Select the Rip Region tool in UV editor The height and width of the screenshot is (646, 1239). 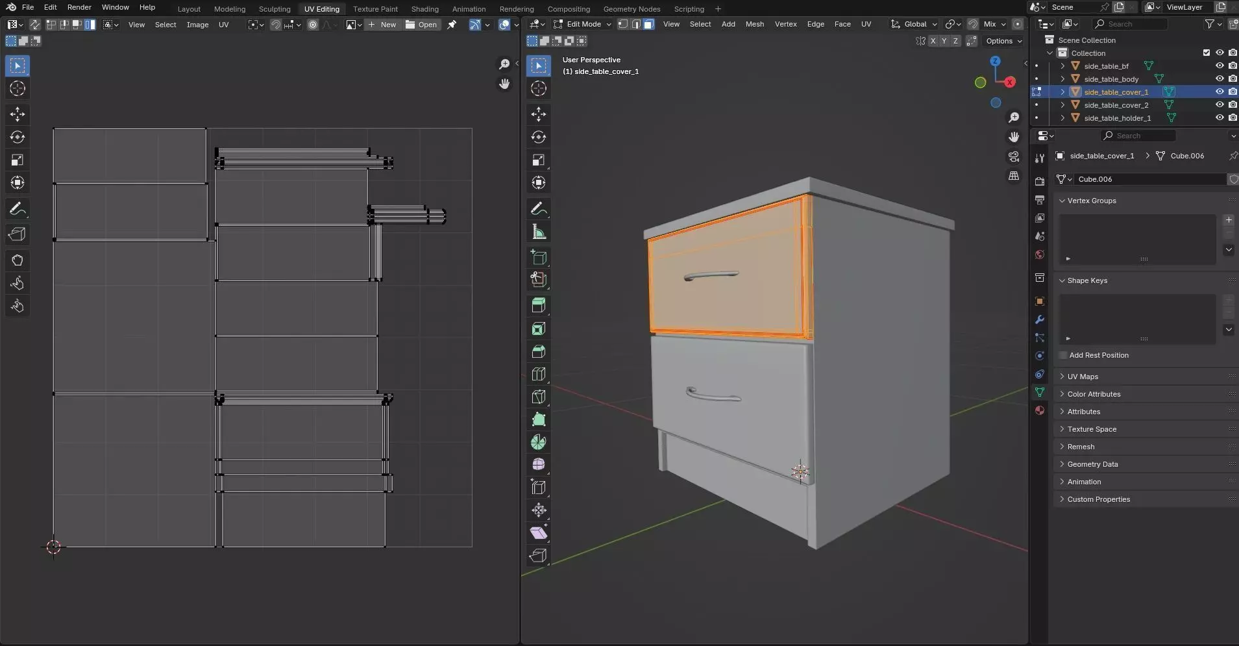(18, 234)
